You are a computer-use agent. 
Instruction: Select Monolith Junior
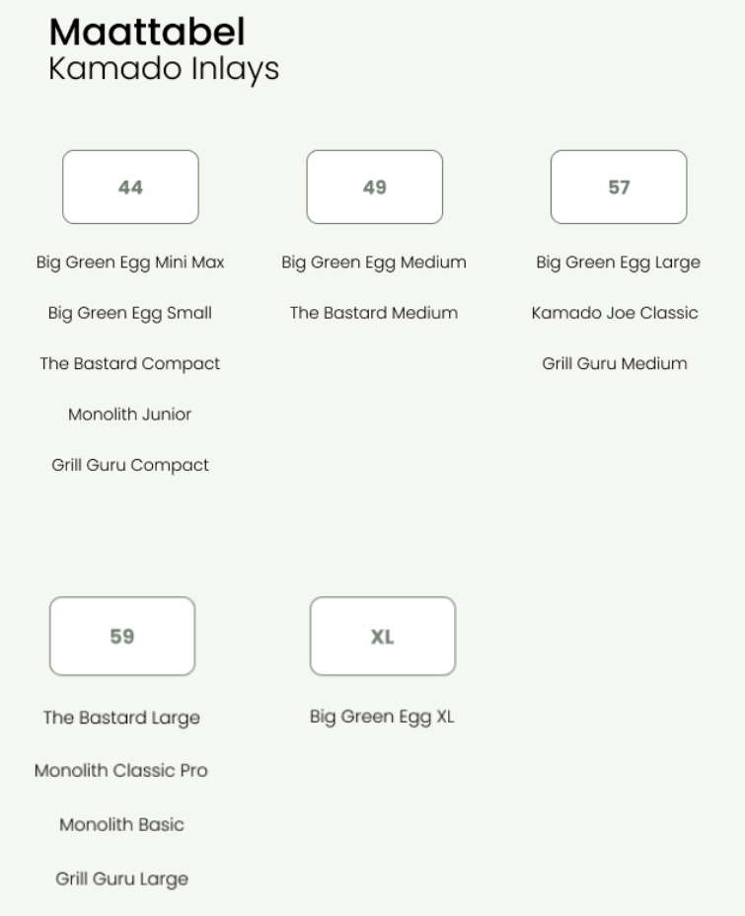(130, 415)
